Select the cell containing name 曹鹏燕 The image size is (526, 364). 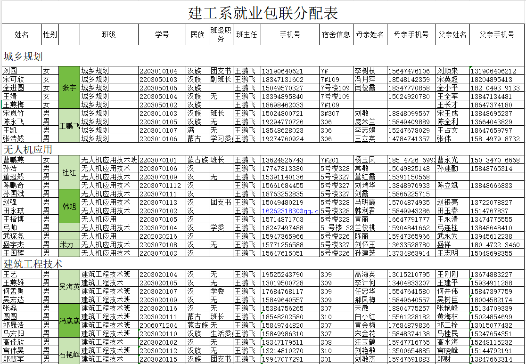(x=22, y=160)
